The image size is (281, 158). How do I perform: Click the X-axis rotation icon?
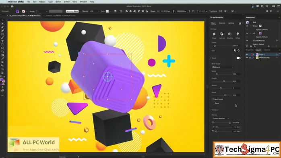(213, 123)
